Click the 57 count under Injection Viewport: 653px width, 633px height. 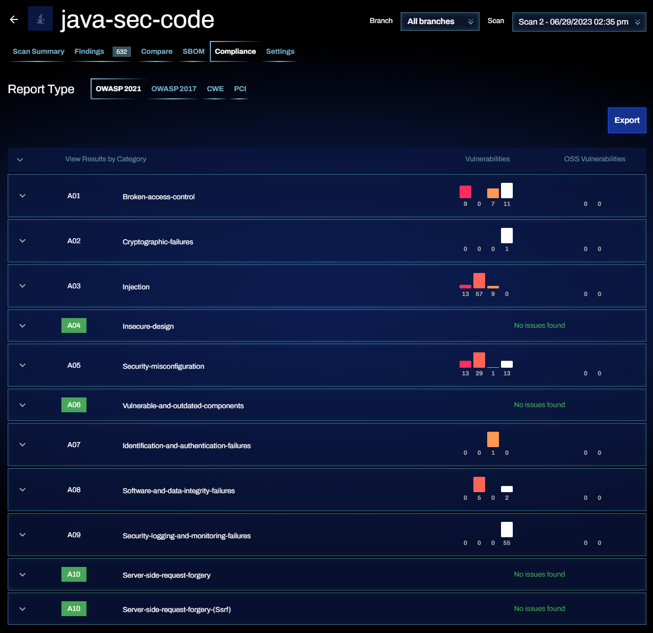pos(479,294)
